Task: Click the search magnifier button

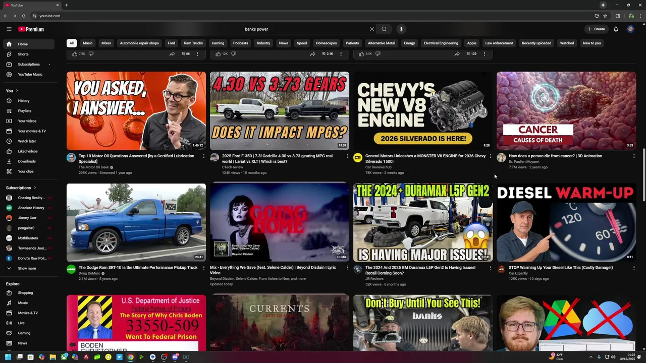Action: pyautogui.click(x=384, y=29)
